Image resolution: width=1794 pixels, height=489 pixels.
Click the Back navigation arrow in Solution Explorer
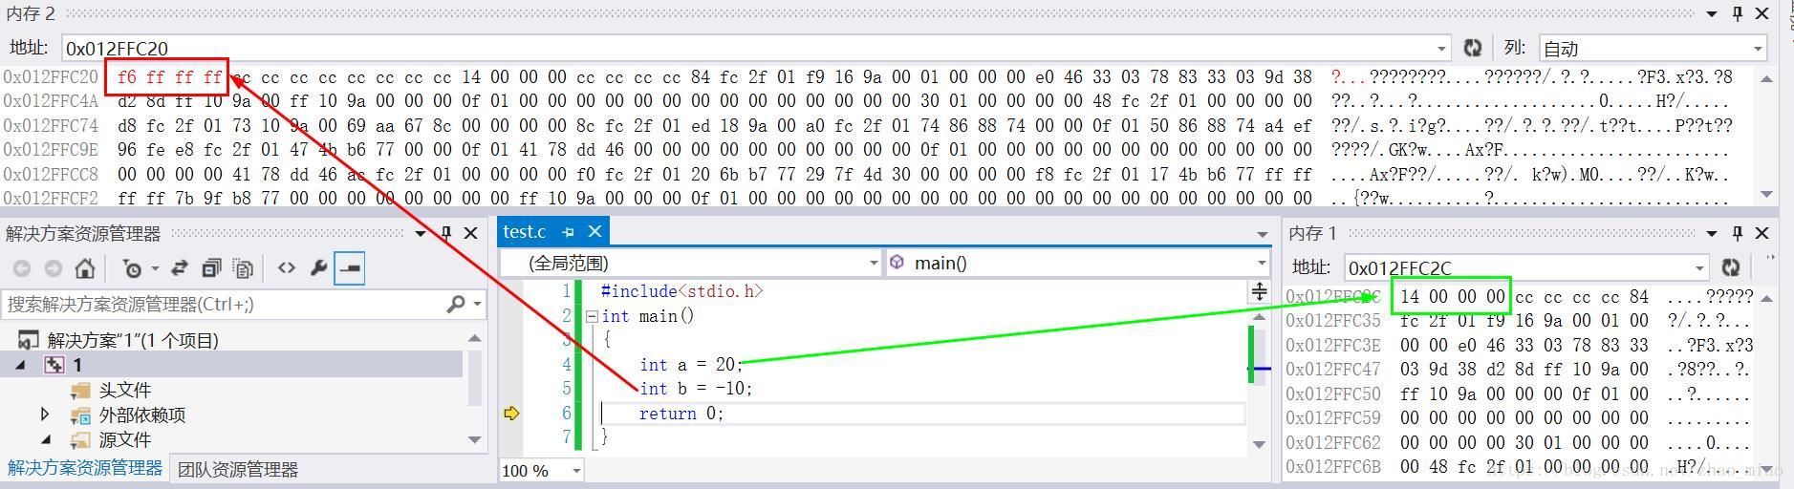21,269
